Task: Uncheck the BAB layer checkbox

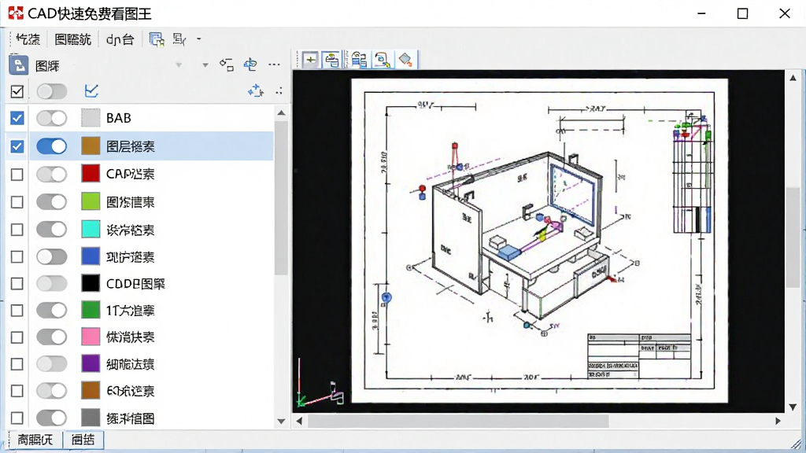Action: 17,118
